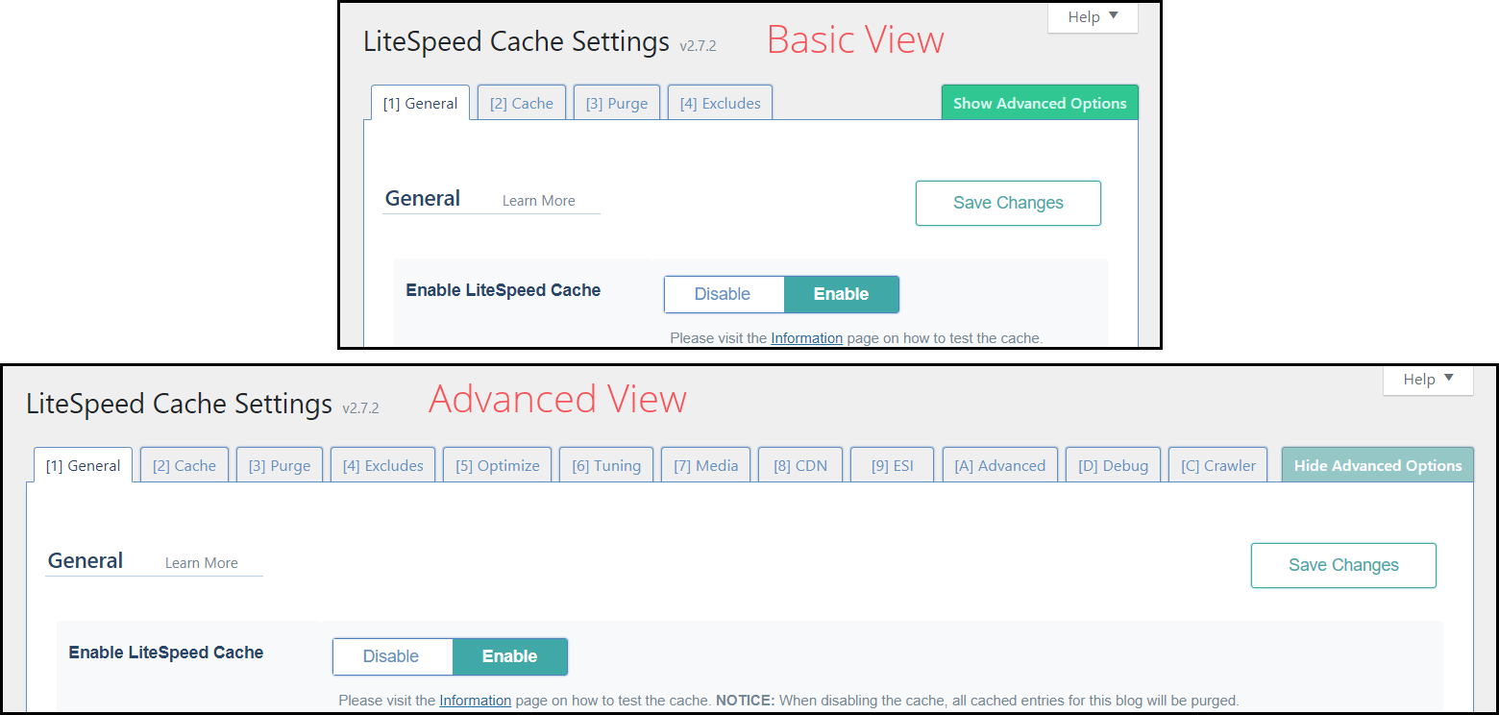Click the Enable LiteSpeed Cache label in Basic View
The height and width of the screenshot is (715, 1499).
click(x=504, y=290)
